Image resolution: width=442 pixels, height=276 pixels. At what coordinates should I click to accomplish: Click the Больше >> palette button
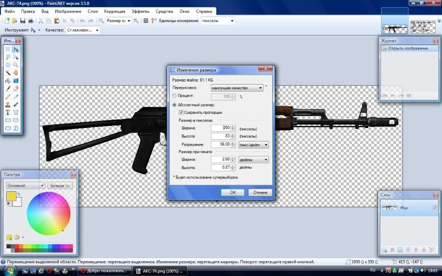pyautogui.click(x=60, y=185)
